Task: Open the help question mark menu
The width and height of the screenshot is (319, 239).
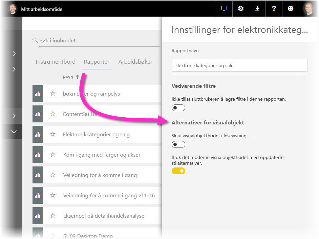Action: point(274,8)
